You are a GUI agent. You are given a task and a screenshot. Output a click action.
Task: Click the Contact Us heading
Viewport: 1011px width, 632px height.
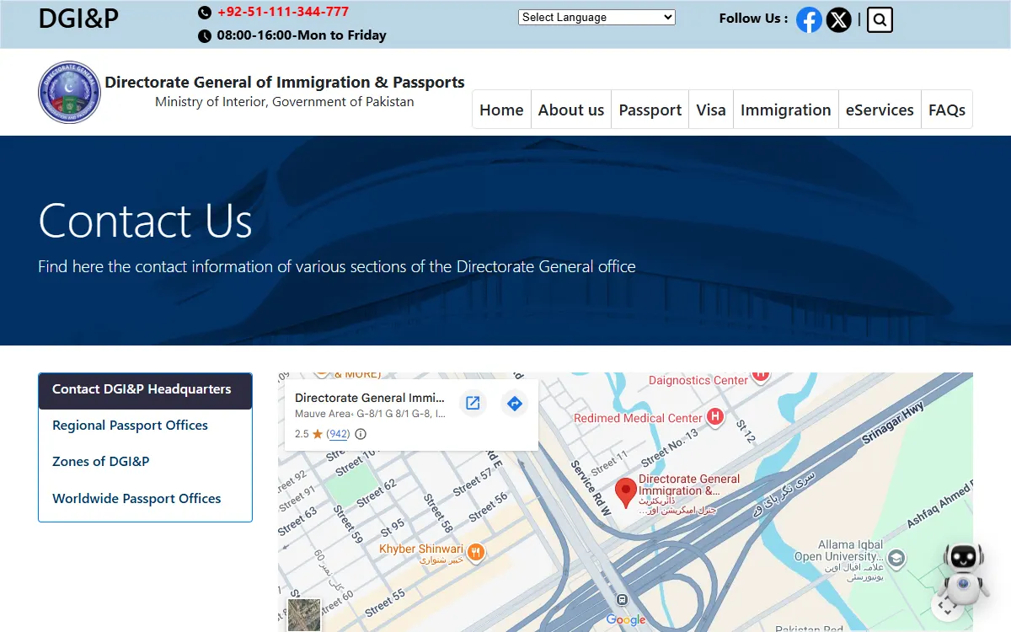[145, 220]
